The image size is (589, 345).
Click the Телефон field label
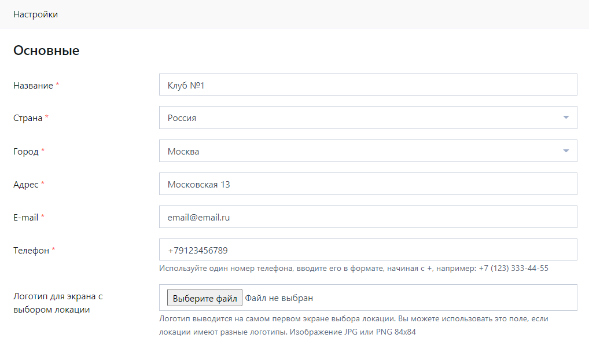pyautogui.click(x=31, y=250)
